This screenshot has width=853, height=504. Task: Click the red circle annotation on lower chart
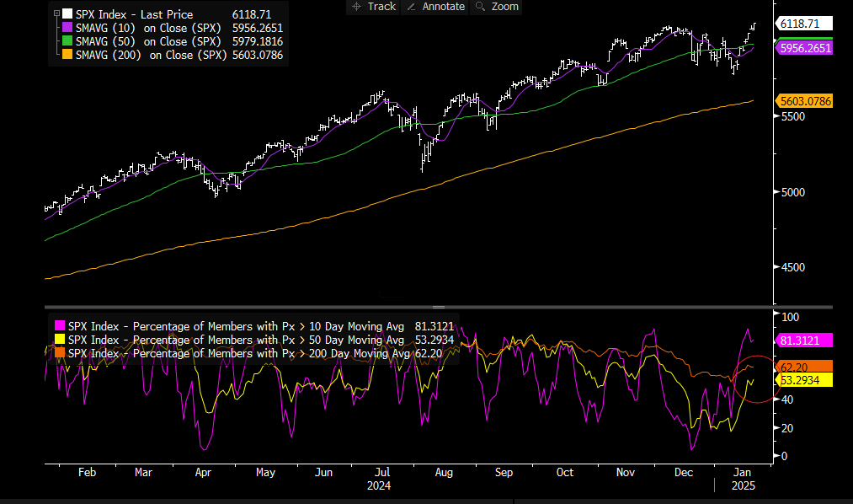(756, 378)
